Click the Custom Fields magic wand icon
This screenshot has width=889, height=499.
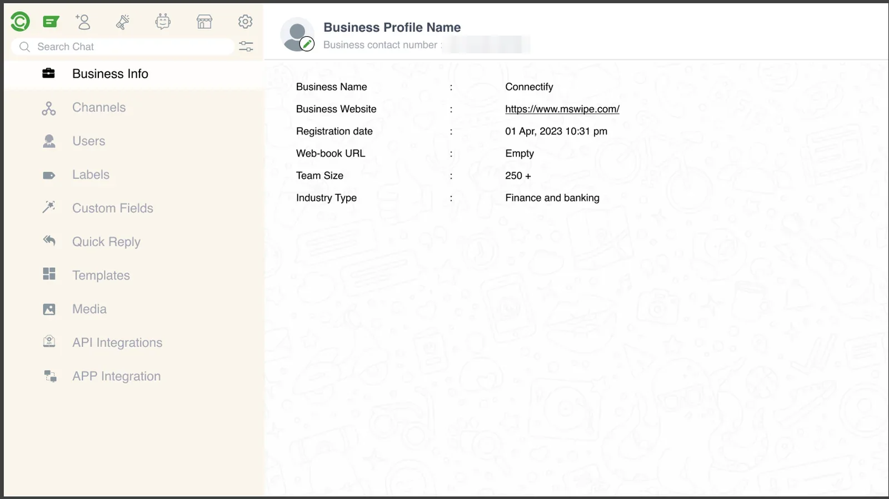pos(49,207)
